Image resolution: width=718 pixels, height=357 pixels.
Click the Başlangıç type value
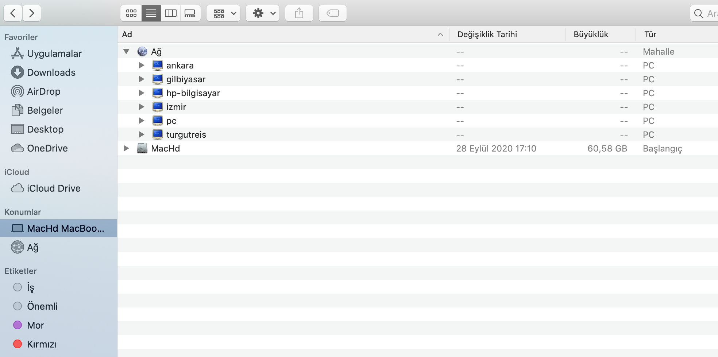pyautogui.click(x=663, y=149)
